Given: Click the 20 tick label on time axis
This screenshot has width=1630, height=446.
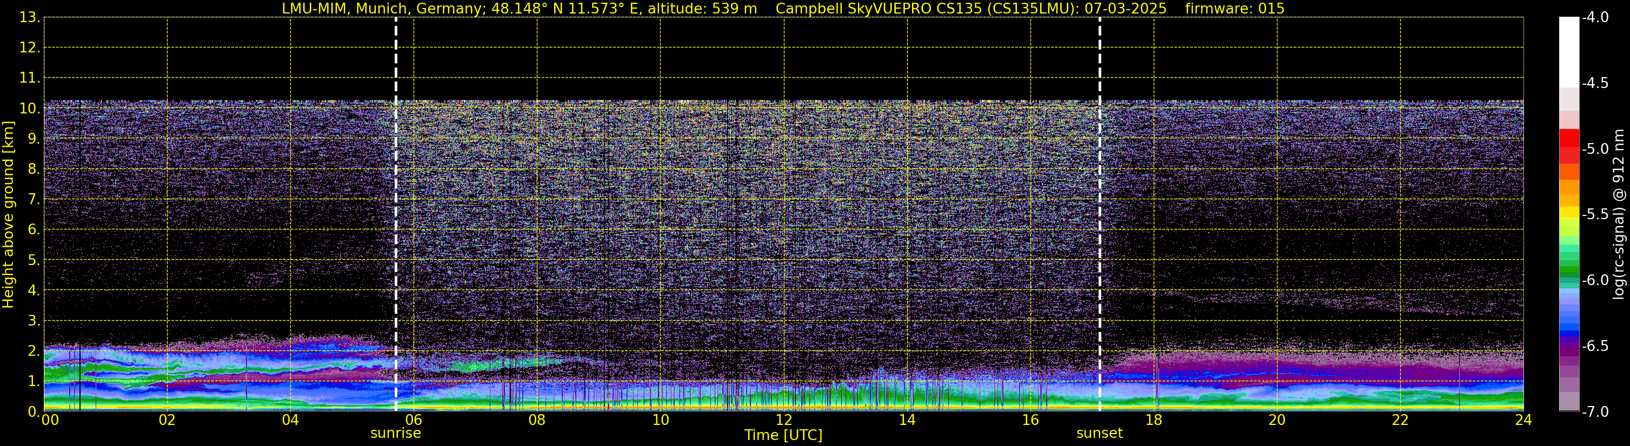Looking at the screenshot, I should tap(1277, 420).
